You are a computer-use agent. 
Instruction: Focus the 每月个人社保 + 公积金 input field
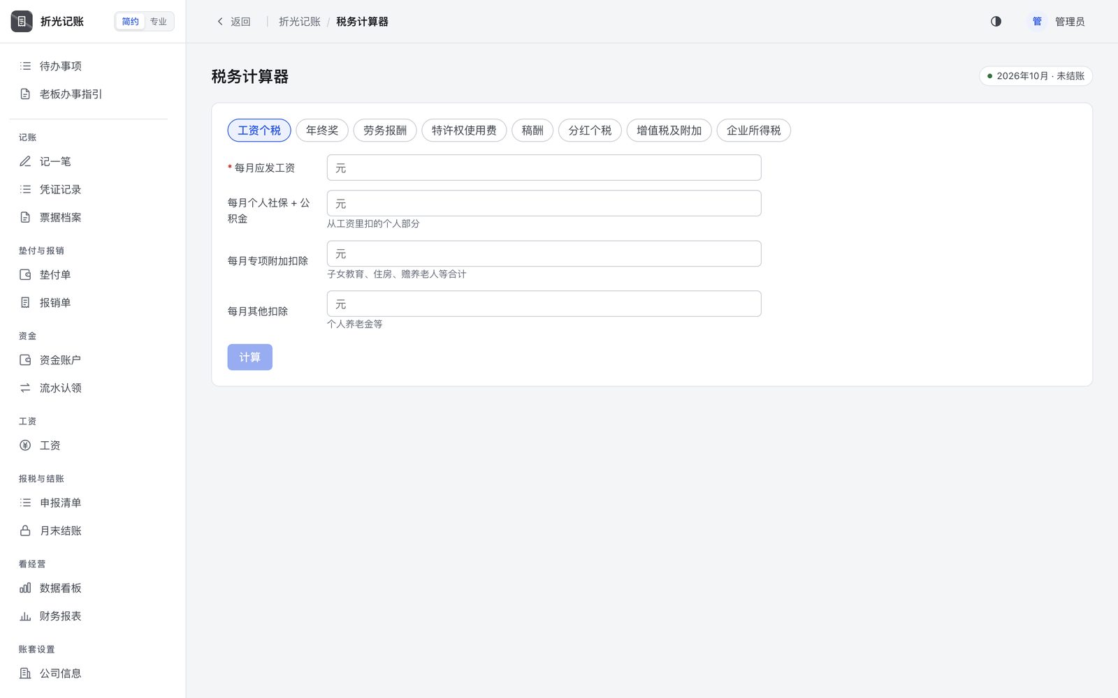pos(544,203)
